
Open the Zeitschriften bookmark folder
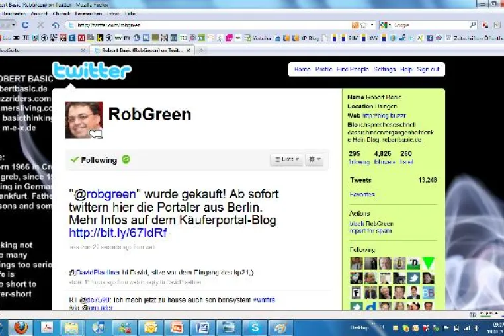click(476, 38)
